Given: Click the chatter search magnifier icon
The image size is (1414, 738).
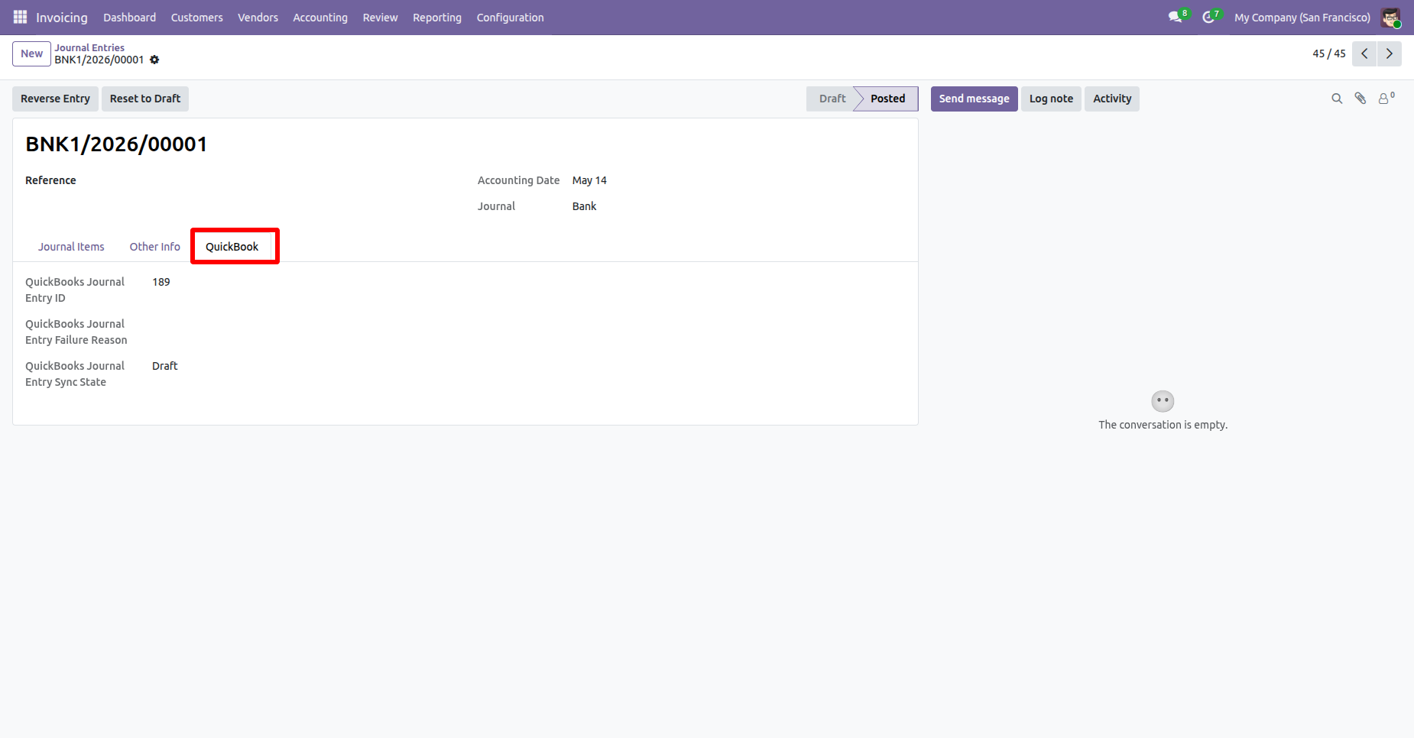Looking at the screenshot, I should click(x=1337, y=99).
